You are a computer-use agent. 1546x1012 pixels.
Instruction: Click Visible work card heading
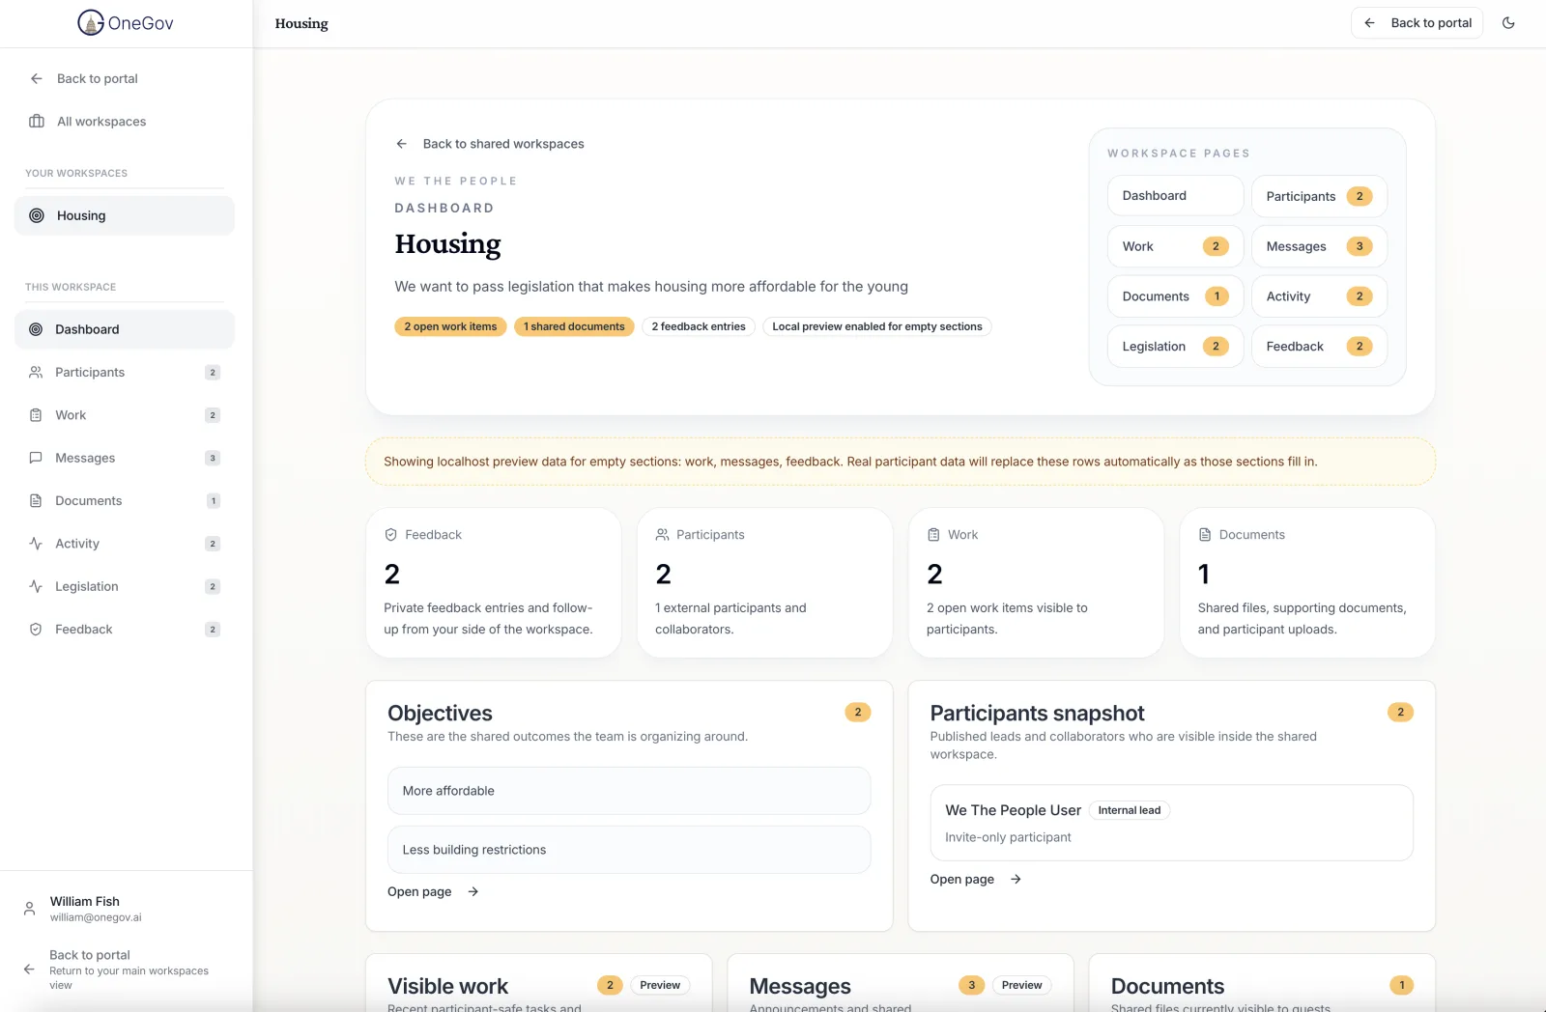[447, 986]
